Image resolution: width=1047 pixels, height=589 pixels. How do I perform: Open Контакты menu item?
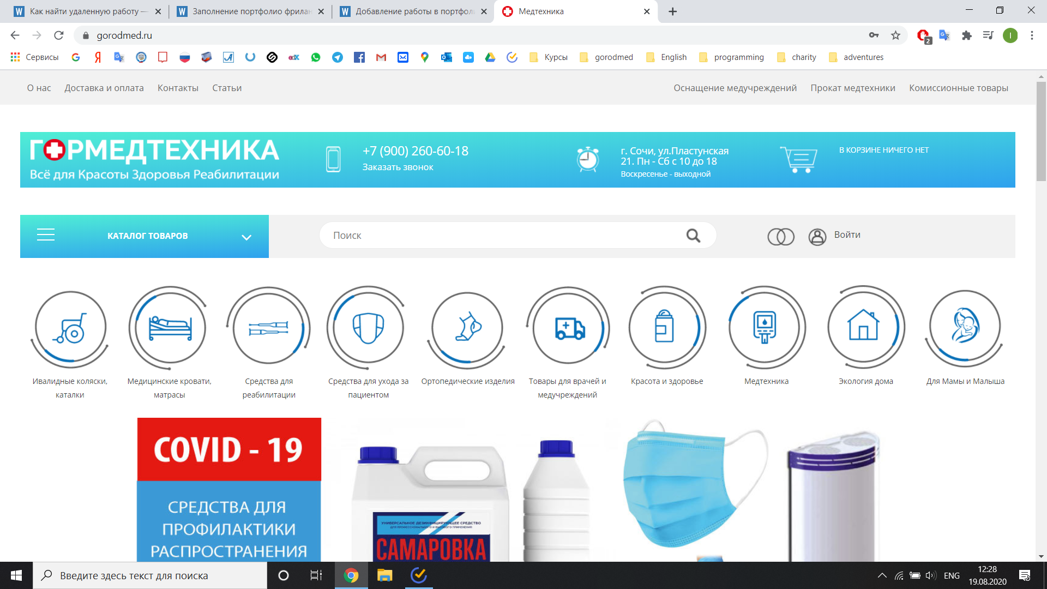point(178,88)
